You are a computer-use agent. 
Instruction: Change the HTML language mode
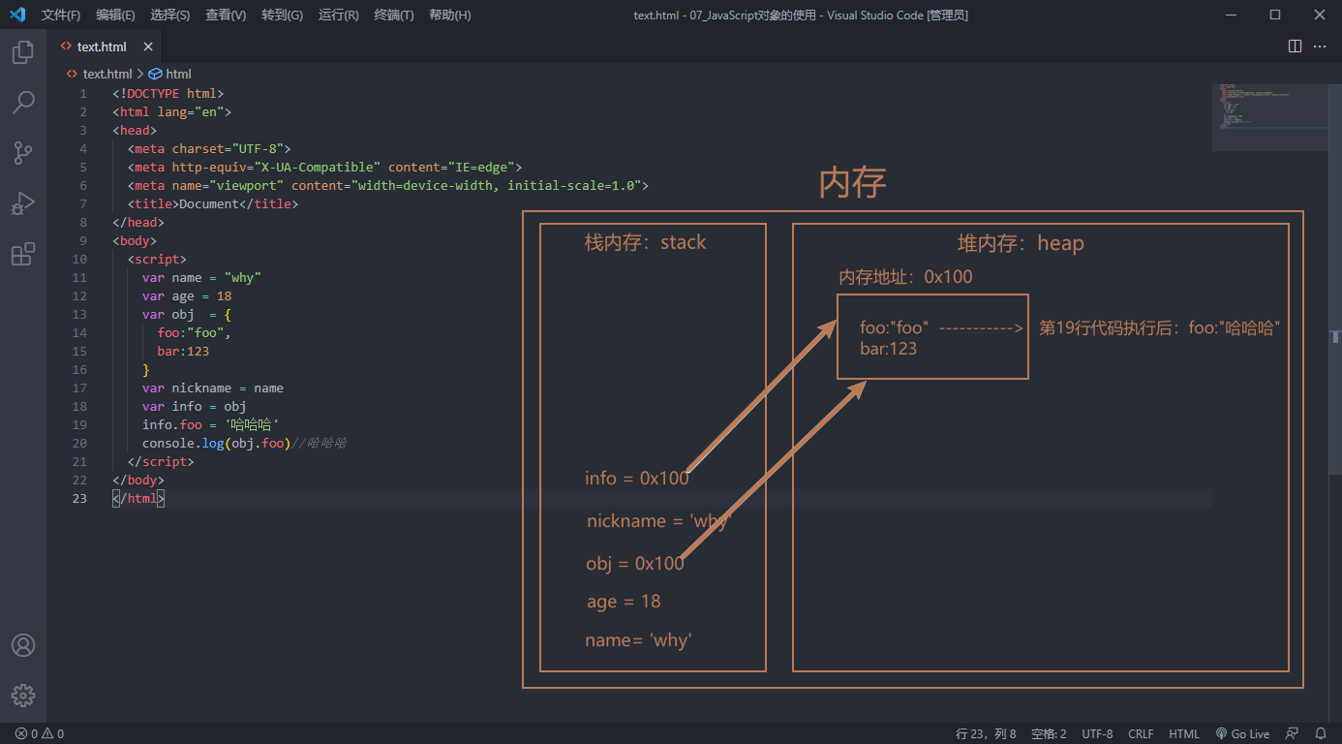[x=1183, y=733]
